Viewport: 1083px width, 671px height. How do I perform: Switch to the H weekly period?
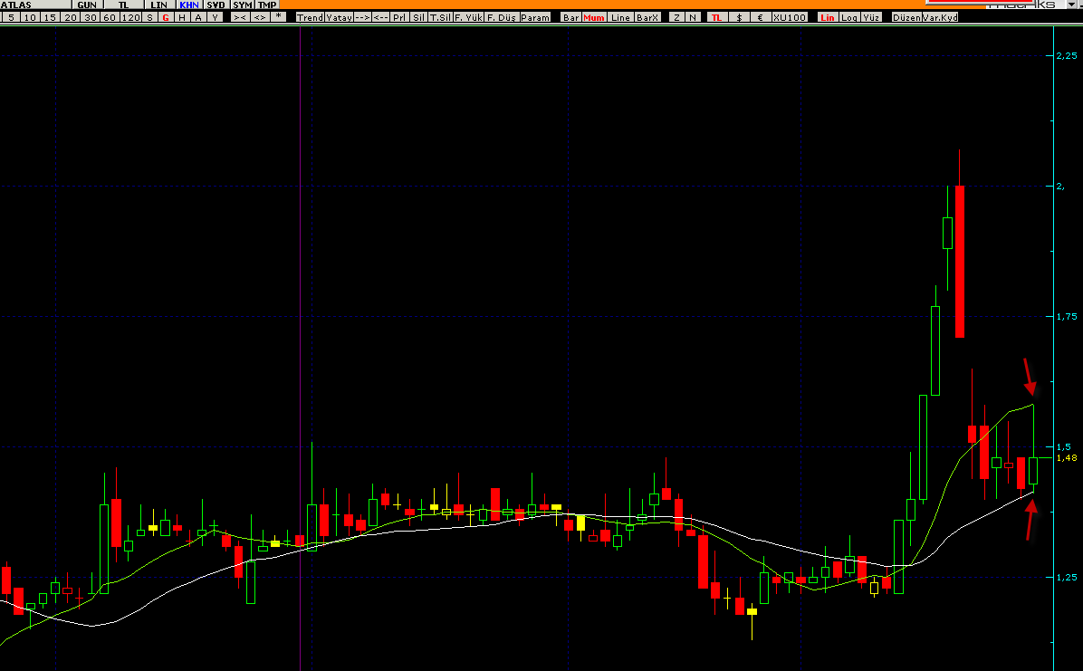(182, 17)
